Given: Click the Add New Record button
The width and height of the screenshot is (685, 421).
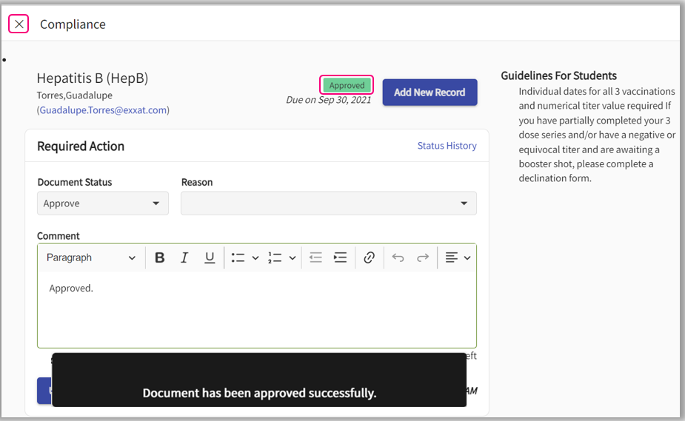Looking at the screenshot, I should pyautogui.click(x=430, y=92).
